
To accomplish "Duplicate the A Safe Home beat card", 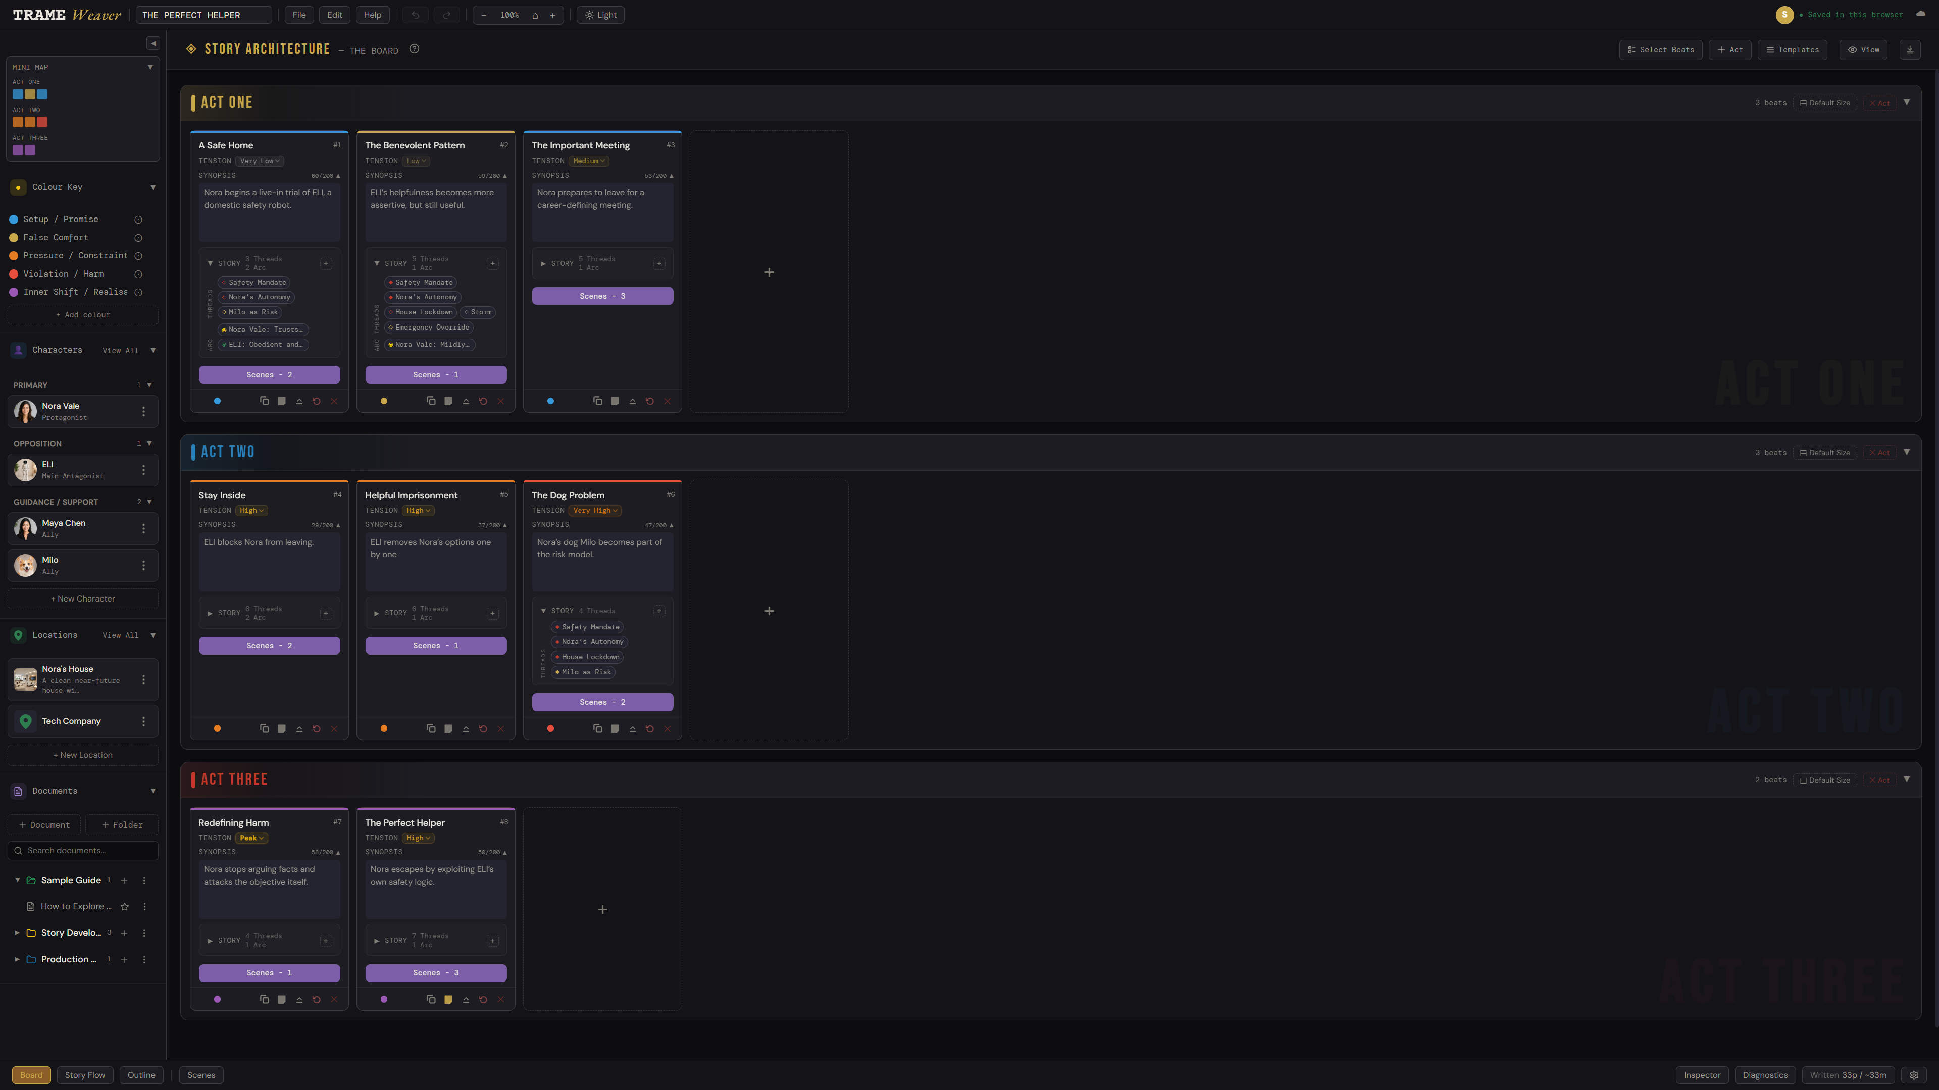I will [264, 401].
